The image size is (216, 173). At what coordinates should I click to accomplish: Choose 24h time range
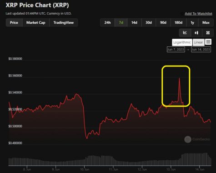(x=107, y=23)
